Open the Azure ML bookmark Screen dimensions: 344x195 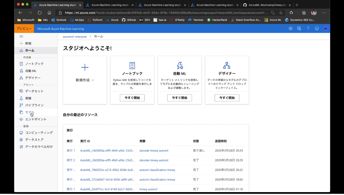coord(273,20)
